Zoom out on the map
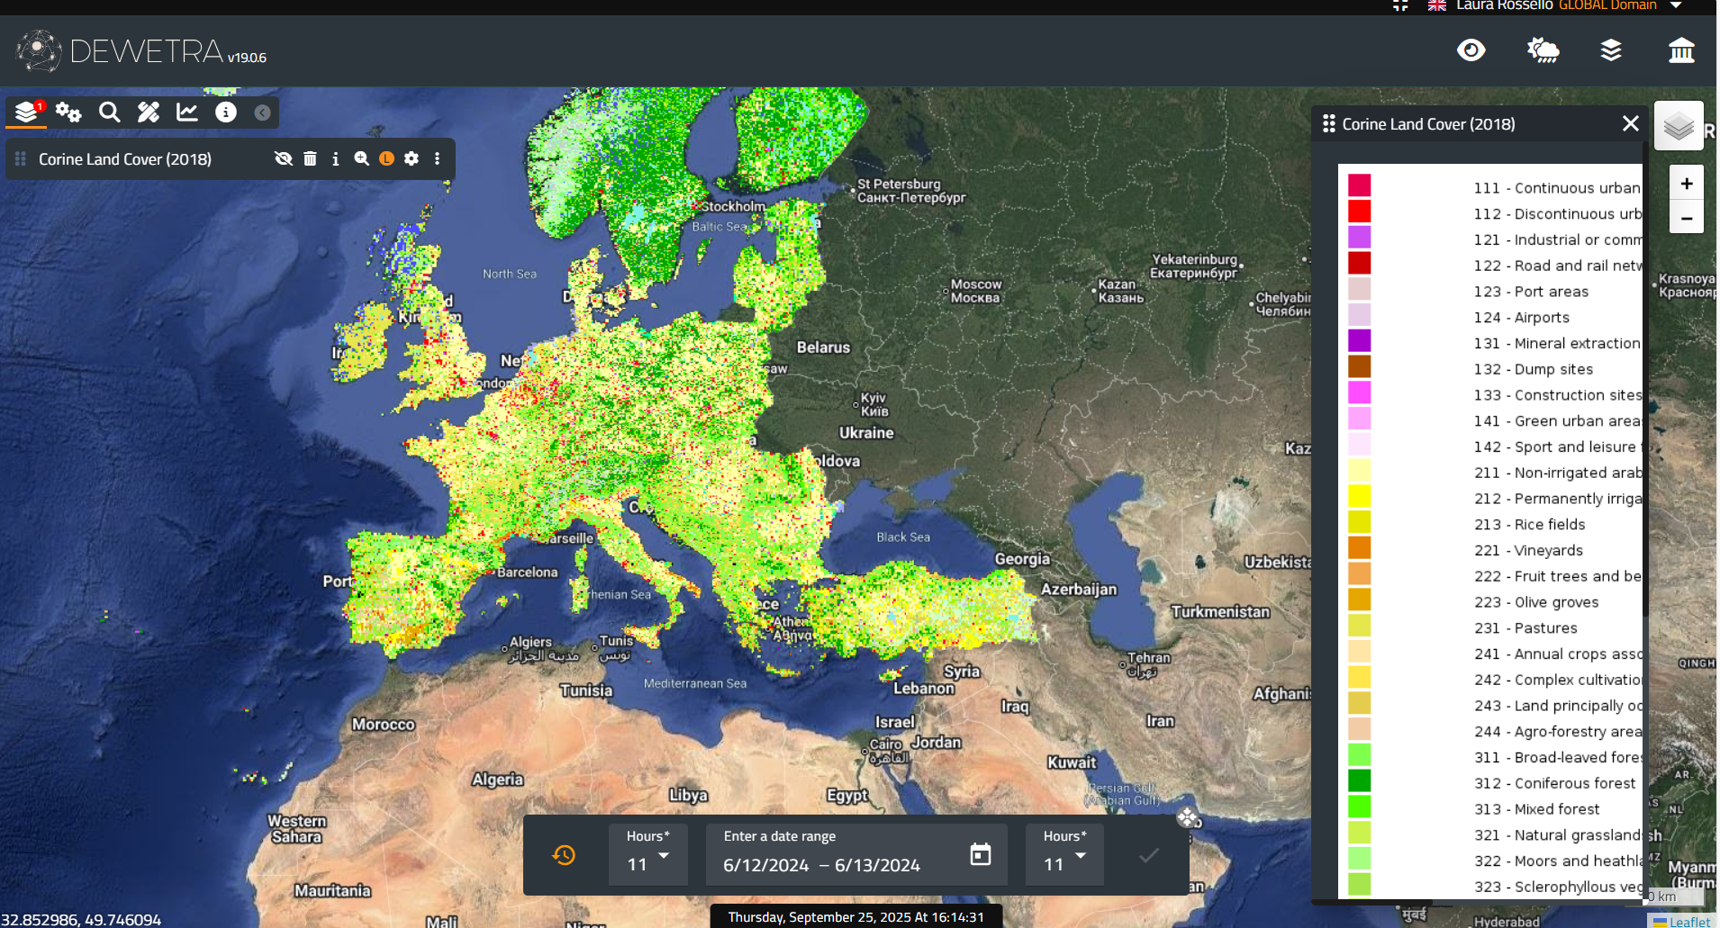 coord(1686,218)
